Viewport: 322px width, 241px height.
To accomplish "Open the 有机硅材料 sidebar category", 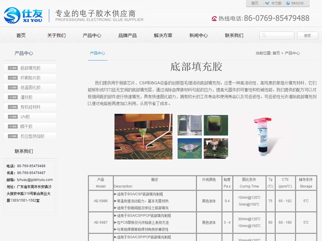I will click(x=30, y=107).
